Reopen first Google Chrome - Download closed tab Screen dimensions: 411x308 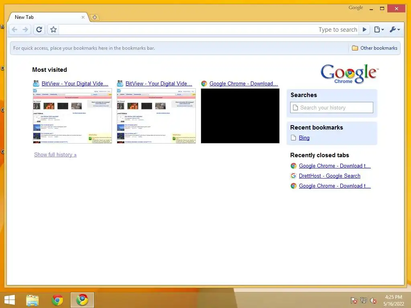(x=335, y=166)
